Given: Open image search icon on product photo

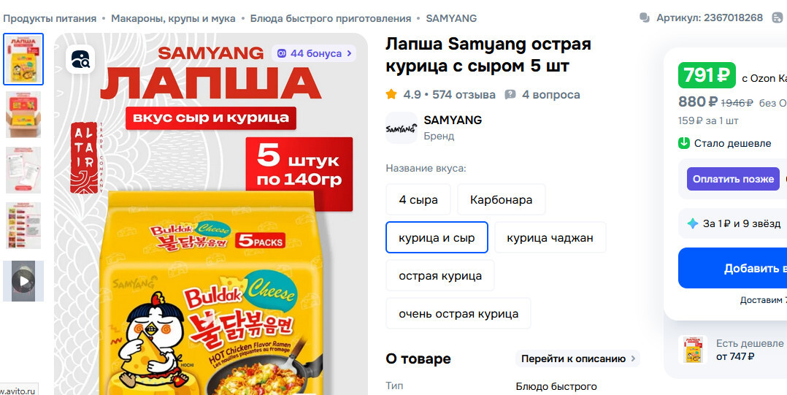Looking at the screenshot, I should 80,59.
